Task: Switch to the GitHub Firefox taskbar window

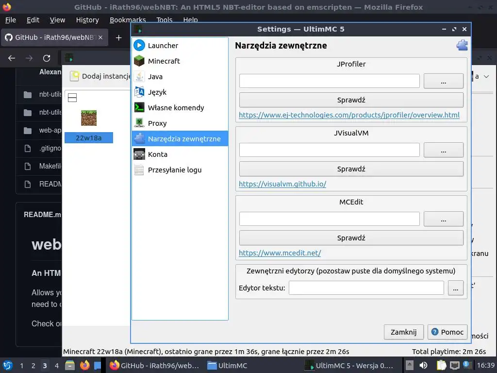Action: point(154,365)
